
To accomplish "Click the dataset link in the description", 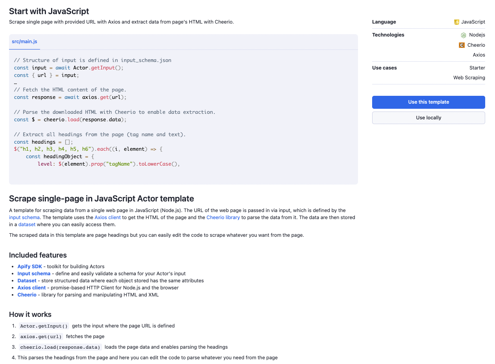I will 27,224.
